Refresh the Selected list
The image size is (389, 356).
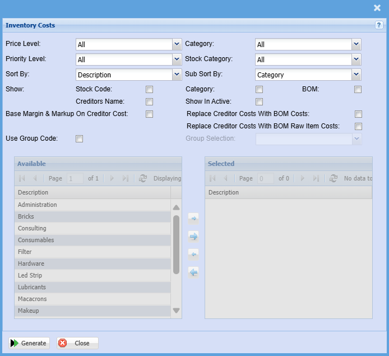point(334,178)
